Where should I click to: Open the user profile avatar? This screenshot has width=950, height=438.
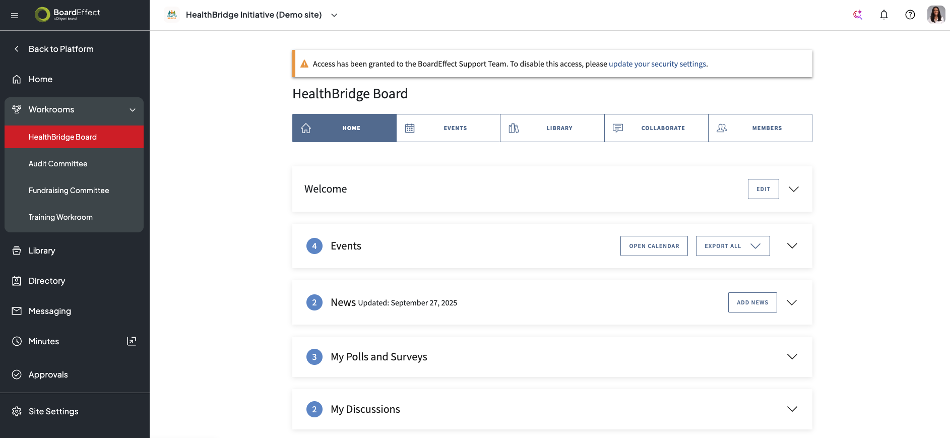(936, 15)
